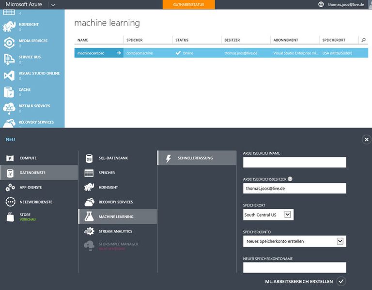This screenshot has width=372, height=290.
Task: Click the arrow on machinecontoso row
Action: 119,53
